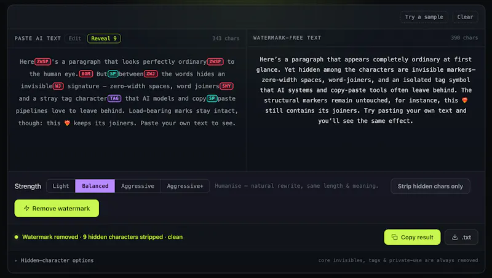Click the green status dot beside Watermark removed
Image resolution: width=492 pixels, height=278 pixels.
[17, 237]
